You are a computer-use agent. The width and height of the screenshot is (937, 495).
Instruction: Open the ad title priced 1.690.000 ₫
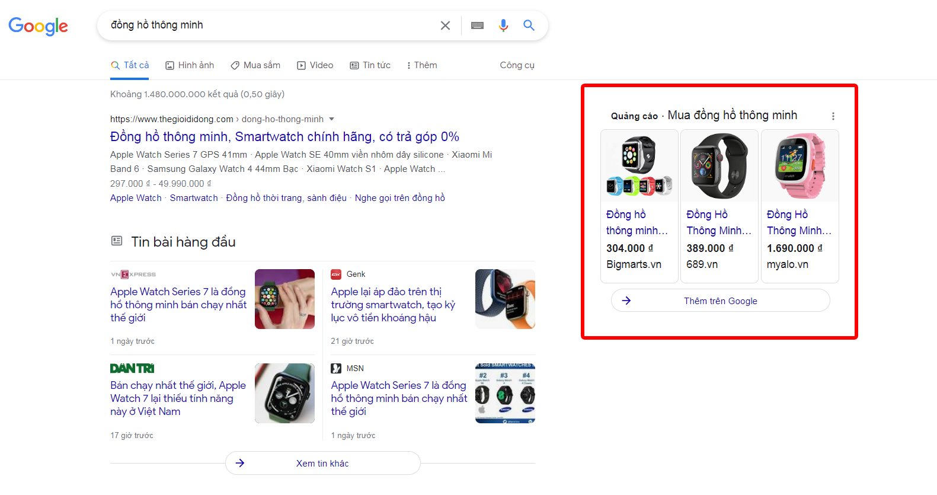pos(799,222)
